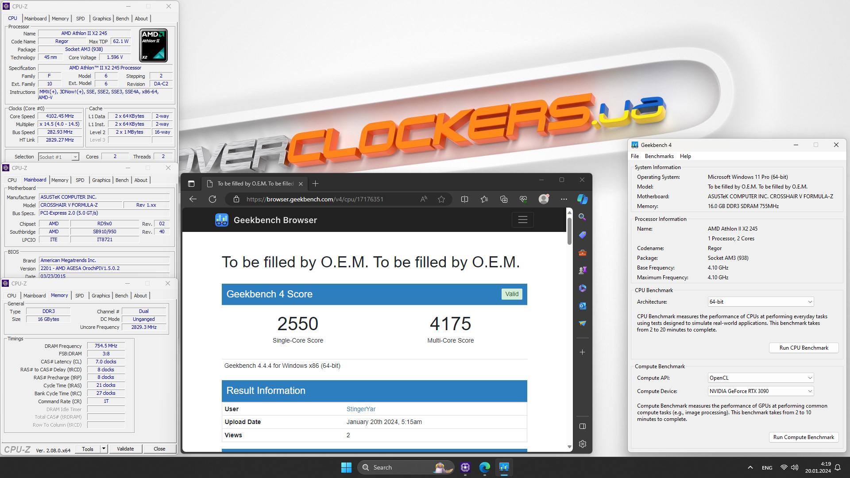Open the Favorites list icon
This screenshot has height=478, width=850.
coord(484,199)
